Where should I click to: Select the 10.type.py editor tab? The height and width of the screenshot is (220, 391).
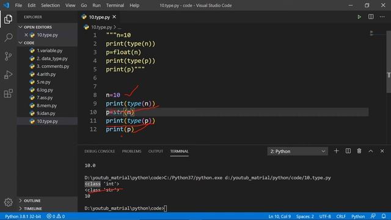click(x=99, y=17)
